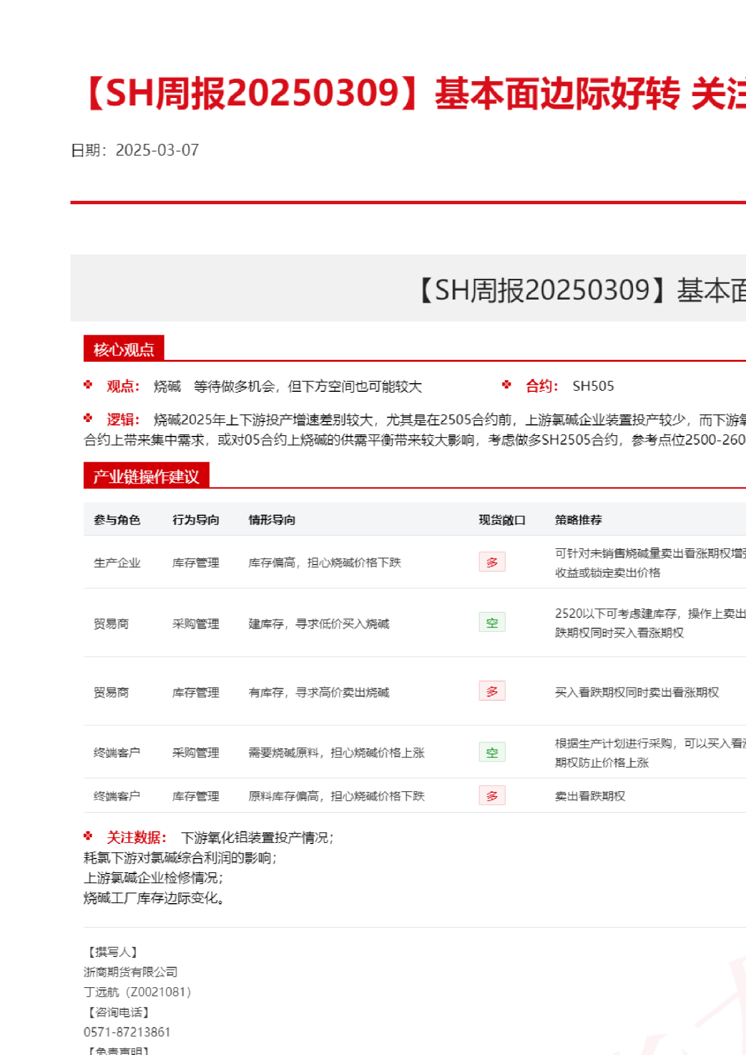Click the author name 丁远航 (Z0021081)
The image size is (746, 1055).
click(137, 992)
